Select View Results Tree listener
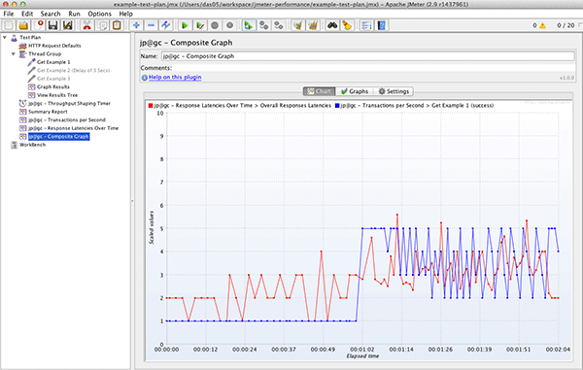This screenshot has height=370, width=583. click(x=57, y=95)
